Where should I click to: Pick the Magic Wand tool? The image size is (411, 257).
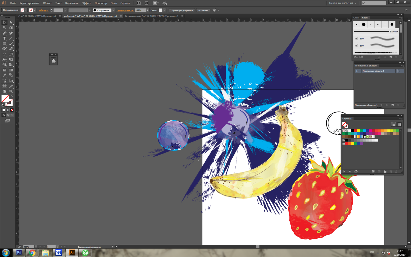click(x=4, y=28)
